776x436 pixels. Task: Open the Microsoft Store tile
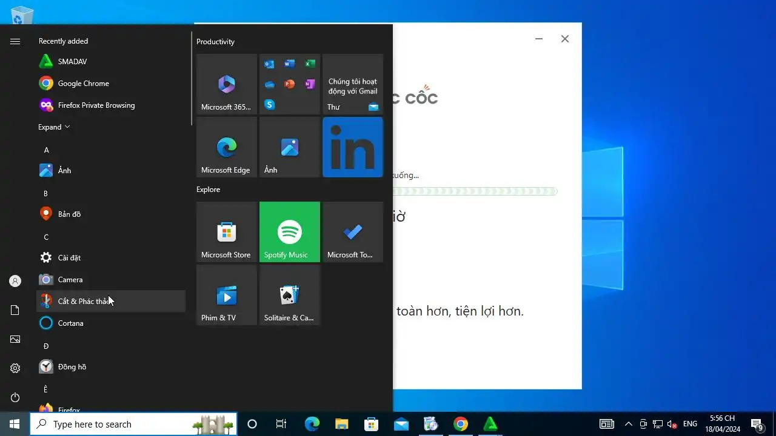(227, 232)
